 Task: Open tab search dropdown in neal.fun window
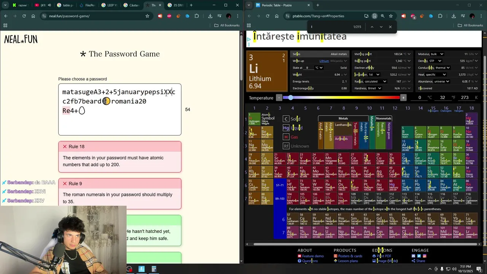coord(5,5)
